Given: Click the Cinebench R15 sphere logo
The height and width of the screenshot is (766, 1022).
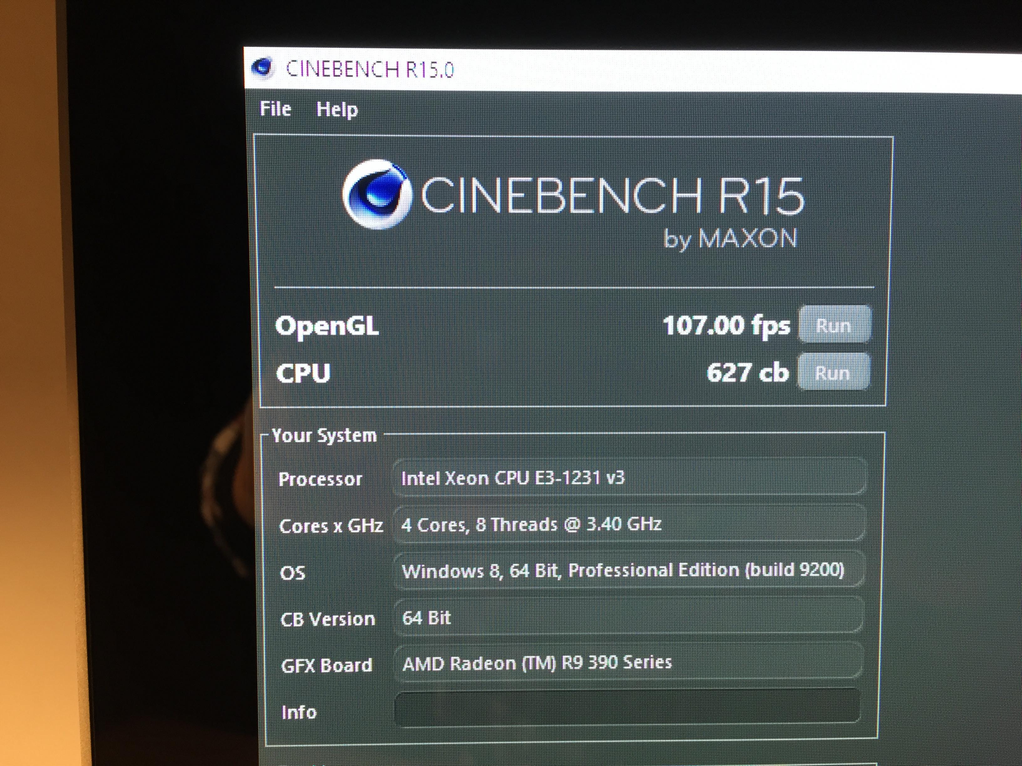Looking at the screenshot, I should tap(377, 195).
